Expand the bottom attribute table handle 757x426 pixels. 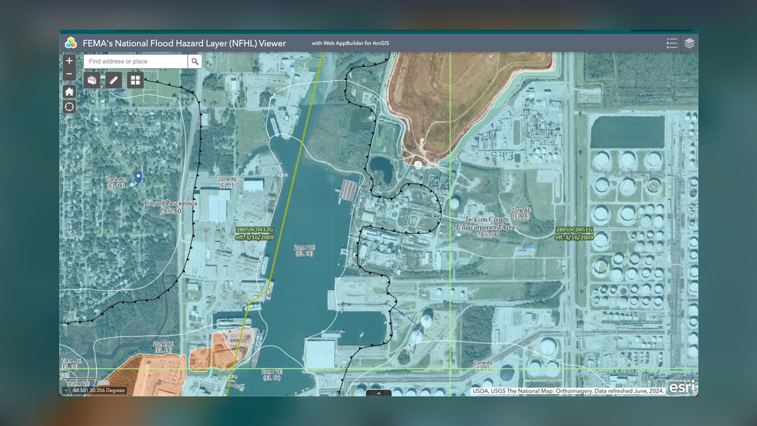coord(378,393)
